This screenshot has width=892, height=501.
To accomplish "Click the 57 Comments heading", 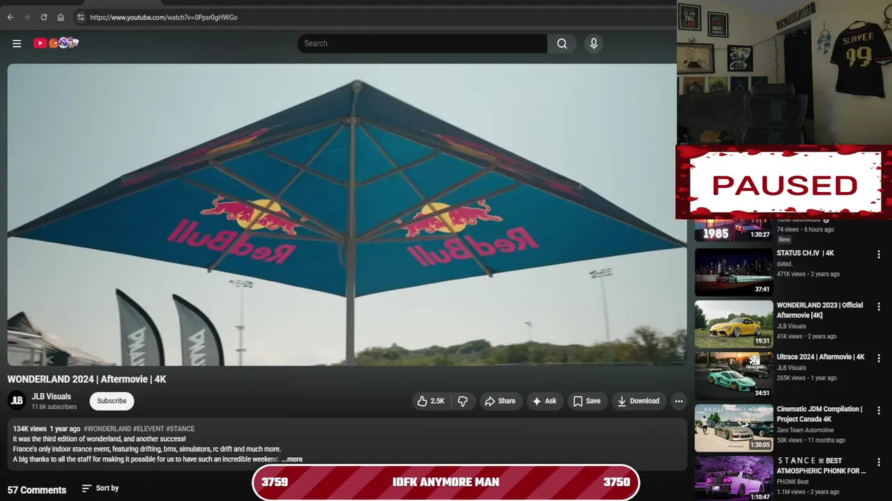I will (x=37, y=490).
